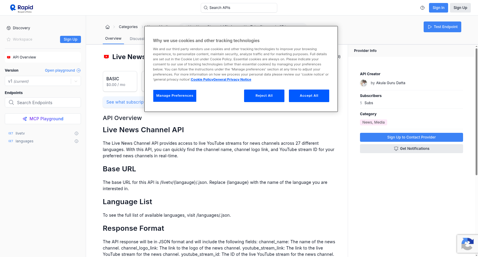478x257 pixels.
Task: Click the Search APIs magnifier icon
Action: (206, 8)
